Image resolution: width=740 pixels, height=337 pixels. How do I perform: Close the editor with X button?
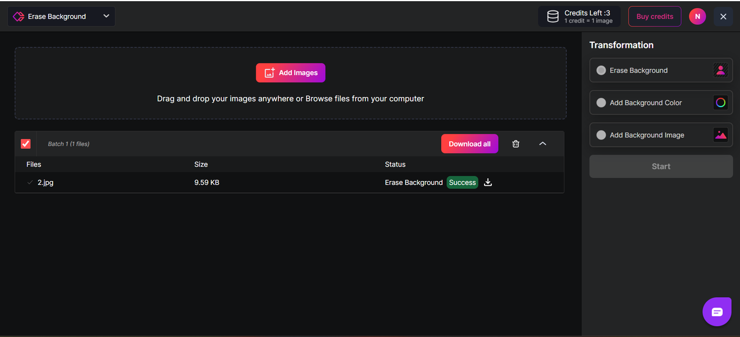click(x=723, y=16)
